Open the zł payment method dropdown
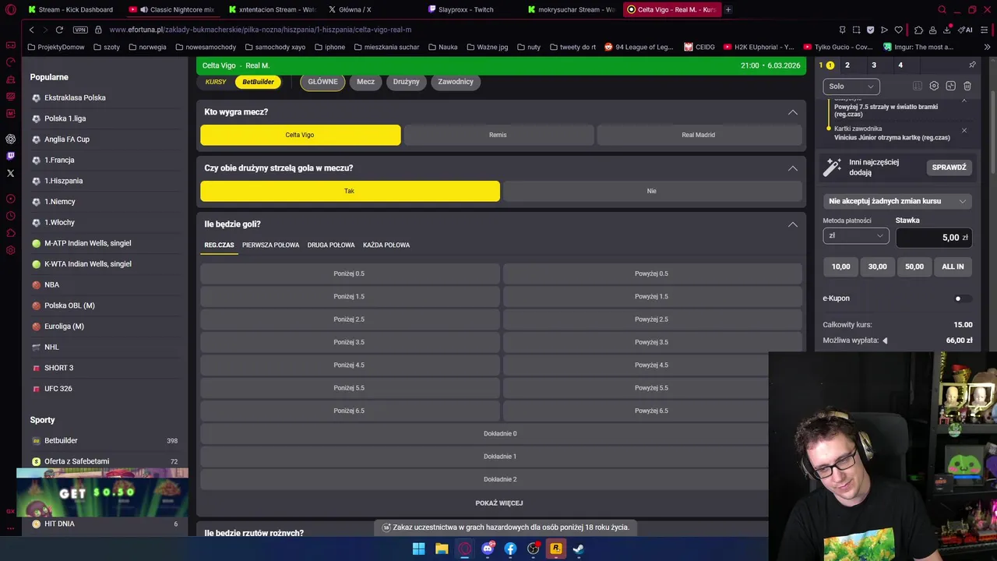The image size is (997, 561). coord(856,235)
